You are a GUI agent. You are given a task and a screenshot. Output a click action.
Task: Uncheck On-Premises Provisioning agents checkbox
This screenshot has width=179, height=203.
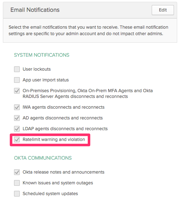click(x=17, y=91)
